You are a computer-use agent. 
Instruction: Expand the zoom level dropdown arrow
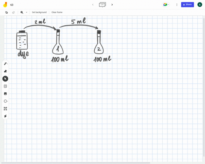point(26,12)
